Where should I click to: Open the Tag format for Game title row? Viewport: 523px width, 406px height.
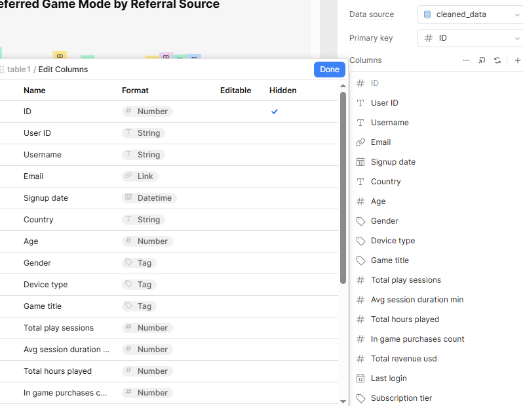coord(139,306)
